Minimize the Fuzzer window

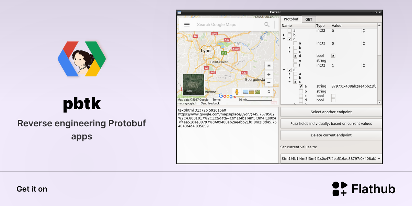tap(371, 12)
